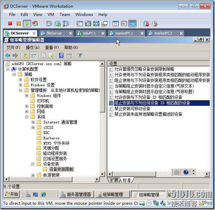Click show desktop icon in quick launch
Image resolution: width=215 pixels, height=210 pixels.
[x=36, y=194]
